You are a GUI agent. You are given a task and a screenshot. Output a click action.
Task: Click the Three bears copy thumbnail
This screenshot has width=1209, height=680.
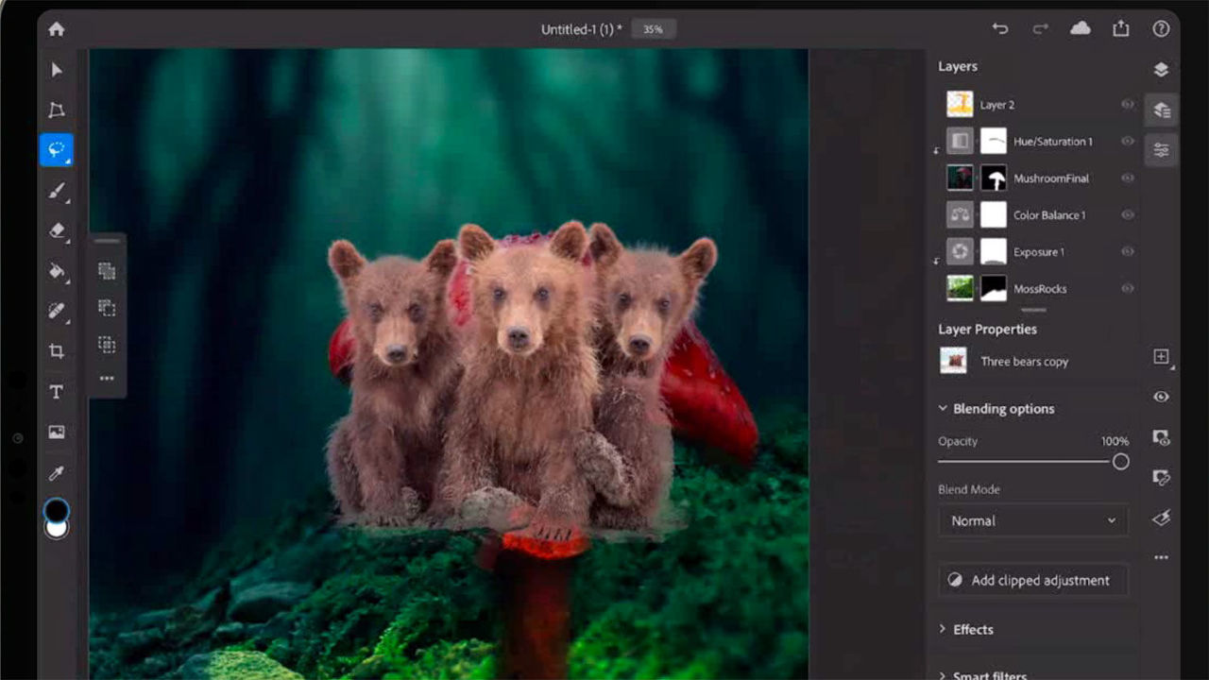click(953, 361)
